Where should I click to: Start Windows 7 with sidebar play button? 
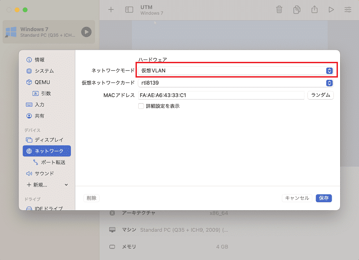[x=86, y=32]
